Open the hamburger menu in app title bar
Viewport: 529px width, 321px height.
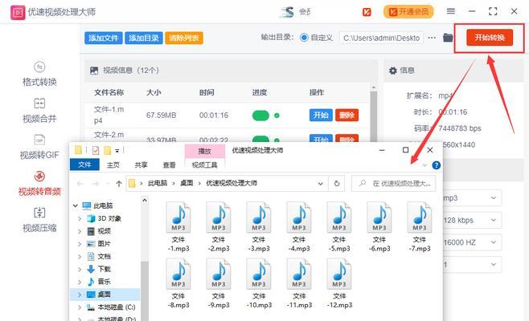coord(451,11)
